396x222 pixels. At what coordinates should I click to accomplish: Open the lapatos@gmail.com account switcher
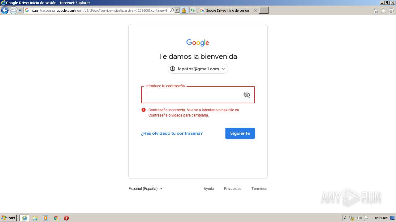tap(198, 69)
